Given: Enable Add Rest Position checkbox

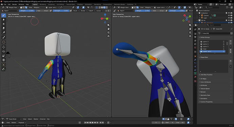Looking at the screenshot, I should tap(200, 75).
